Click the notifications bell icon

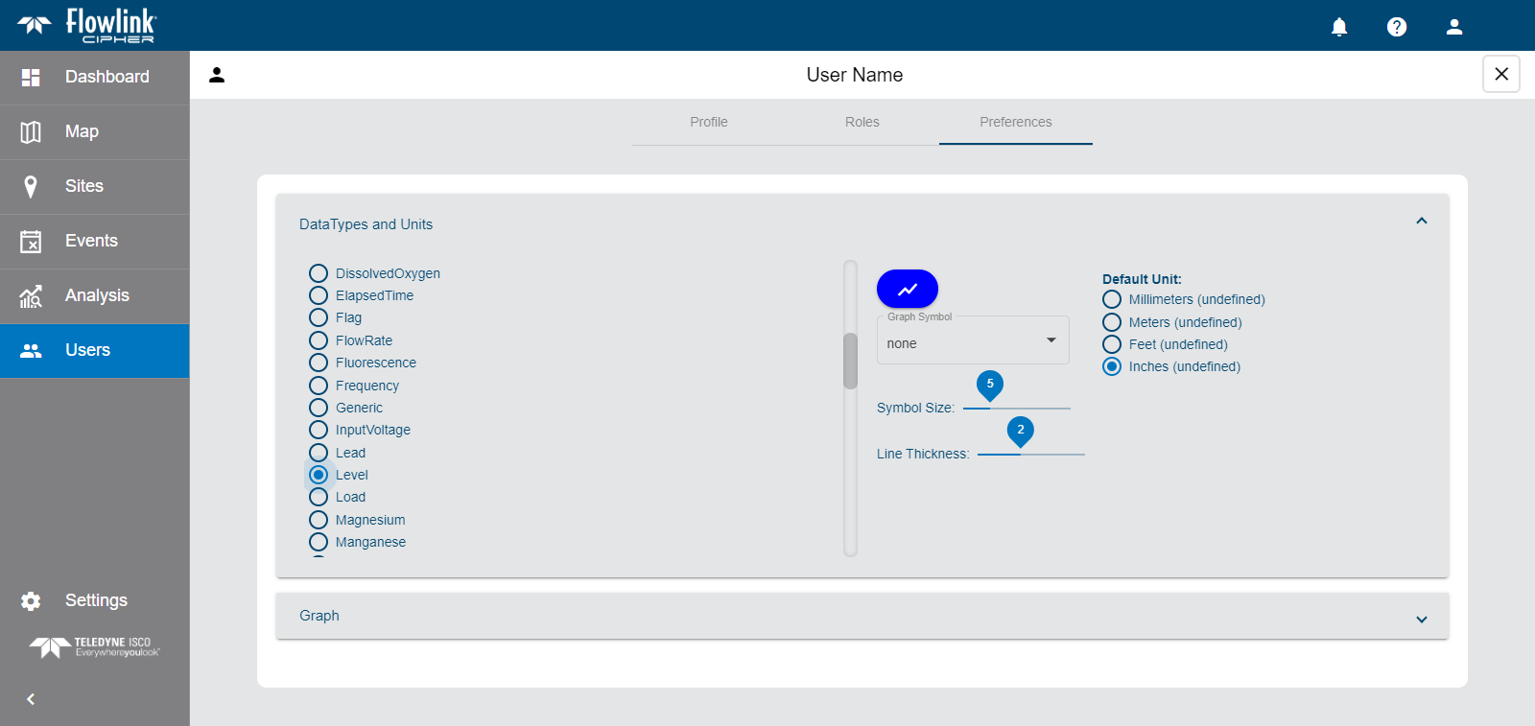[x=1339, y=27]
